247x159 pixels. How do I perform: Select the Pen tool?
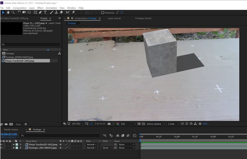[x=40, y=13]
